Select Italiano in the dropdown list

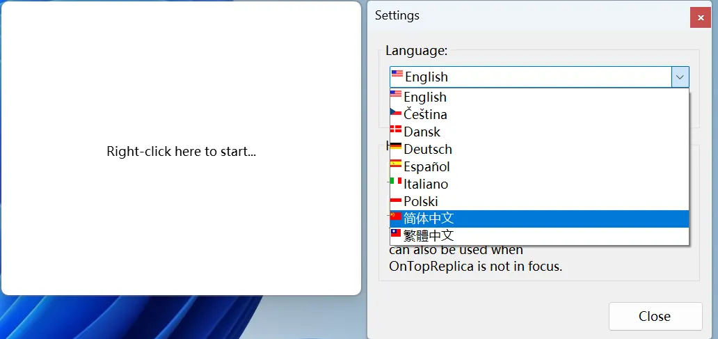539,184
